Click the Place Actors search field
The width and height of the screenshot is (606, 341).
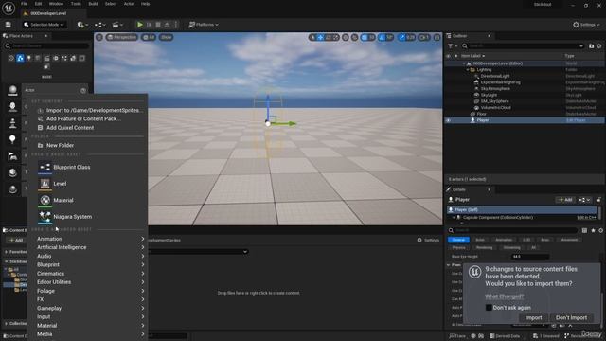point(46,46)
